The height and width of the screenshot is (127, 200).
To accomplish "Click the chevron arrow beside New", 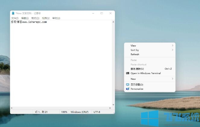I will coord(173,79).
